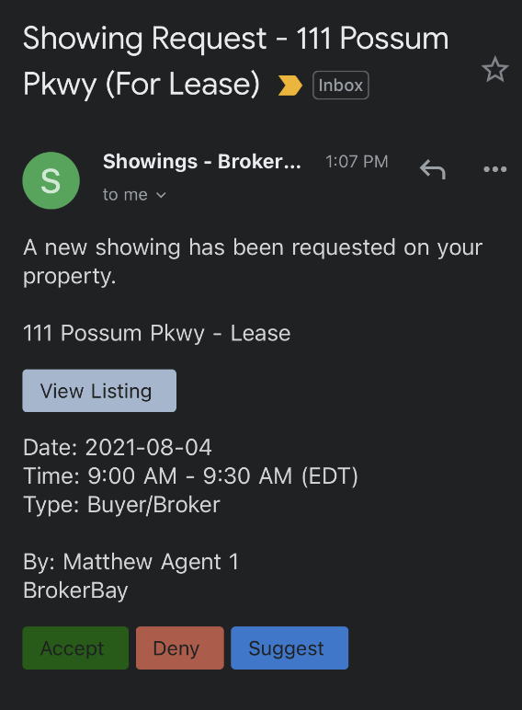Tap the green S sender avatar
Image resolution: width=522 pixels, height=710 pixels.
51,180
